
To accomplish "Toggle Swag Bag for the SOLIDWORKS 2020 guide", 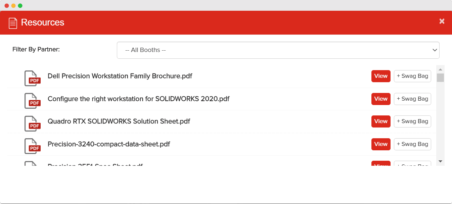I will (x=412, y=99).
